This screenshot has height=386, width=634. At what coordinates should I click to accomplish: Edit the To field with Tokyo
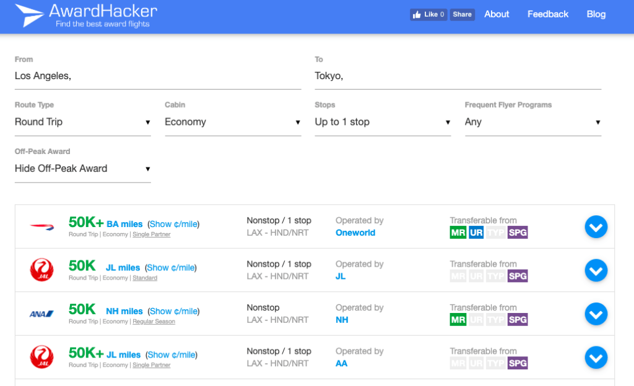458,76
